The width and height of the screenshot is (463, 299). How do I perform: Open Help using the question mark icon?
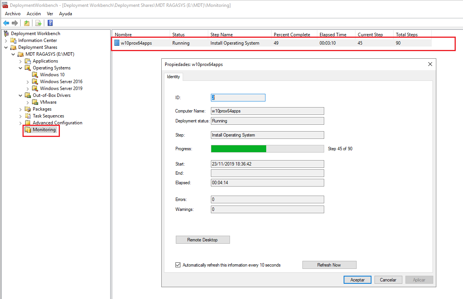click(x=50, y=23)
